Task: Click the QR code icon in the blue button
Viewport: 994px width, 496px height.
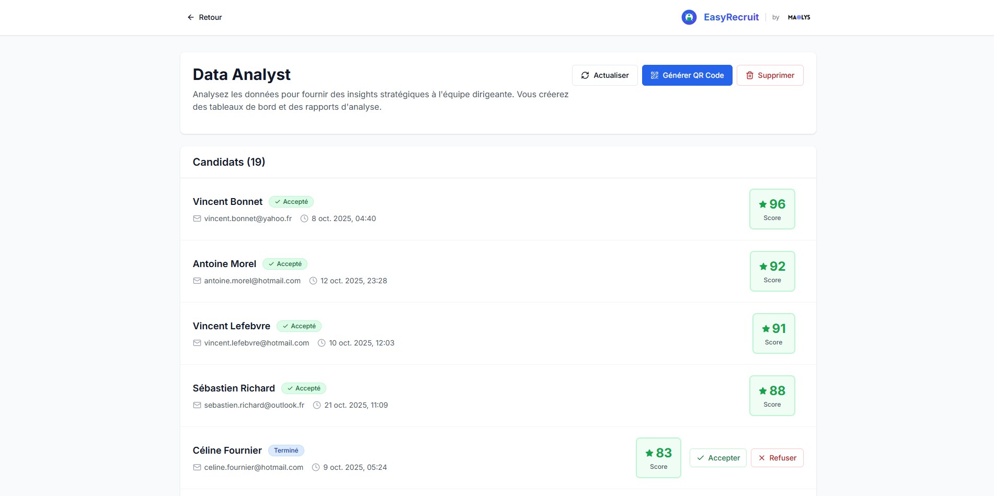Action: [654, 75]
